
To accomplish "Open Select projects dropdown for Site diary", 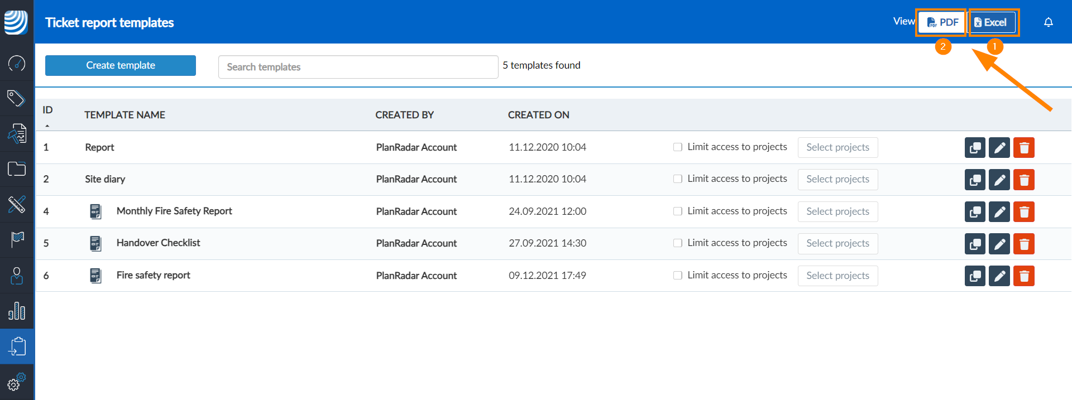I will 837,180.
